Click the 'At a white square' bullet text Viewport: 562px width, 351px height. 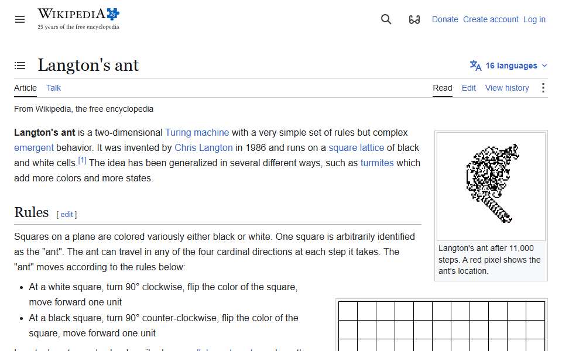163,294
